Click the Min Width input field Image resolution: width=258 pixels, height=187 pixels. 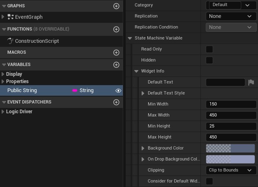(231, 104)
